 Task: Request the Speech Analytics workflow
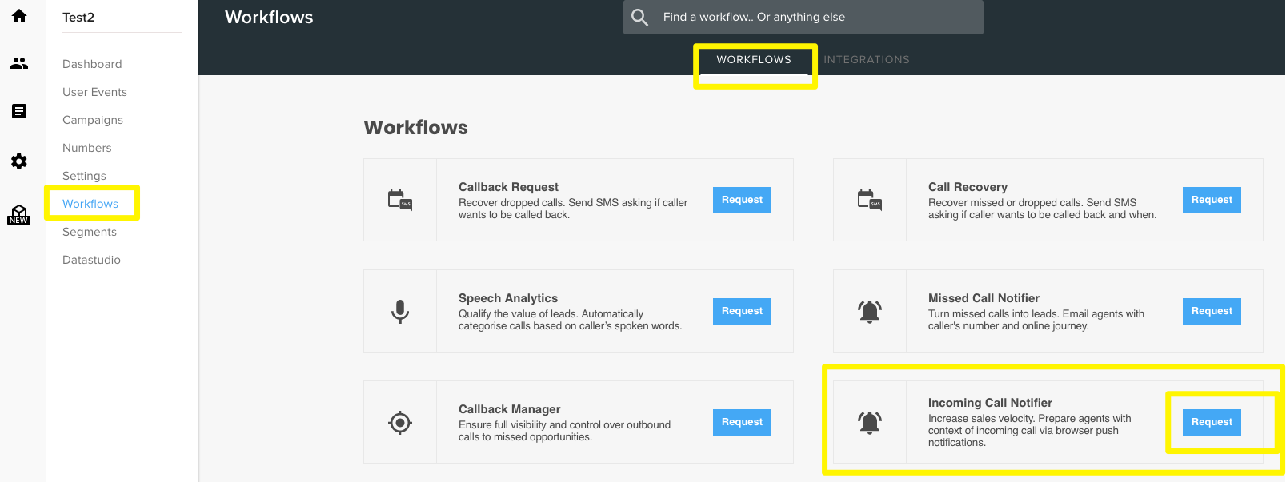(x=742, y=311)
